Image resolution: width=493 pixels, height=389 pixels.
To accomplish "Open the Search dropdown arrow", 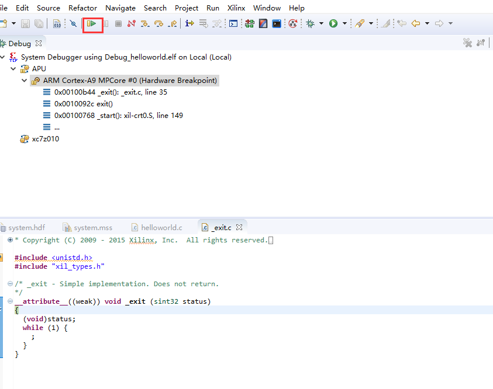I will pyautogui.click(x=371, y=23).
